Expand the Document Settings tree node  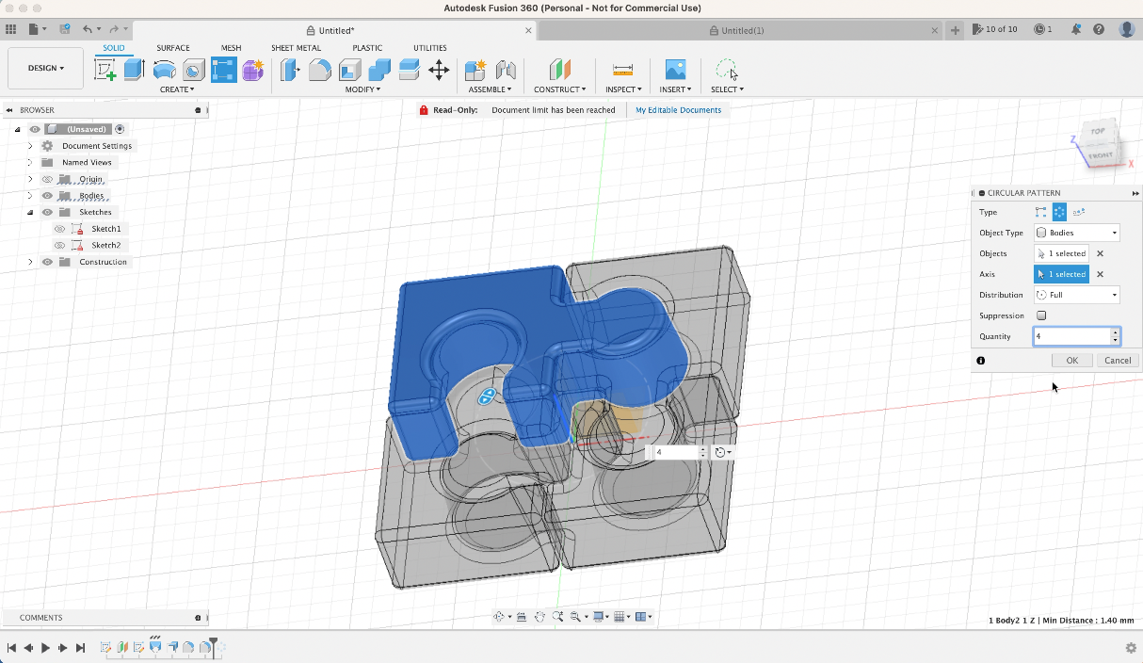pyautogui.click(x=30, y=146)
